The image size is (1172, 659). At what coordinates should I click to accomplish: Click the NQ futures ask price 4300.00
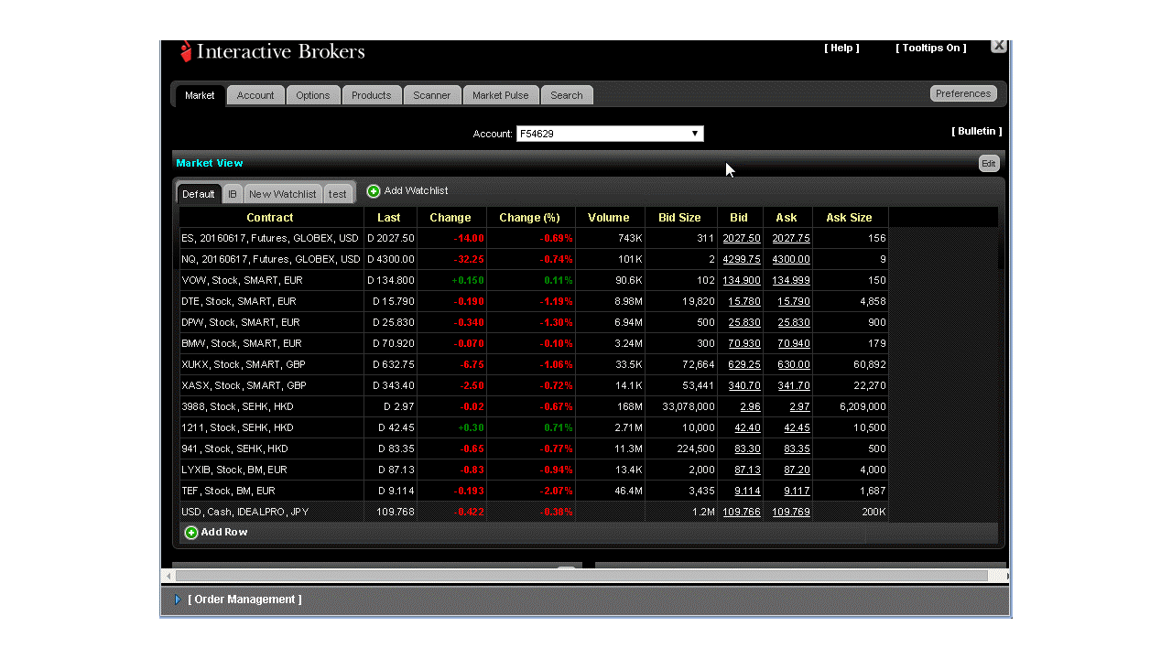tap(790, 259)
